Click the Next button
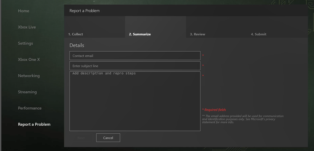 tap(81, 138)
